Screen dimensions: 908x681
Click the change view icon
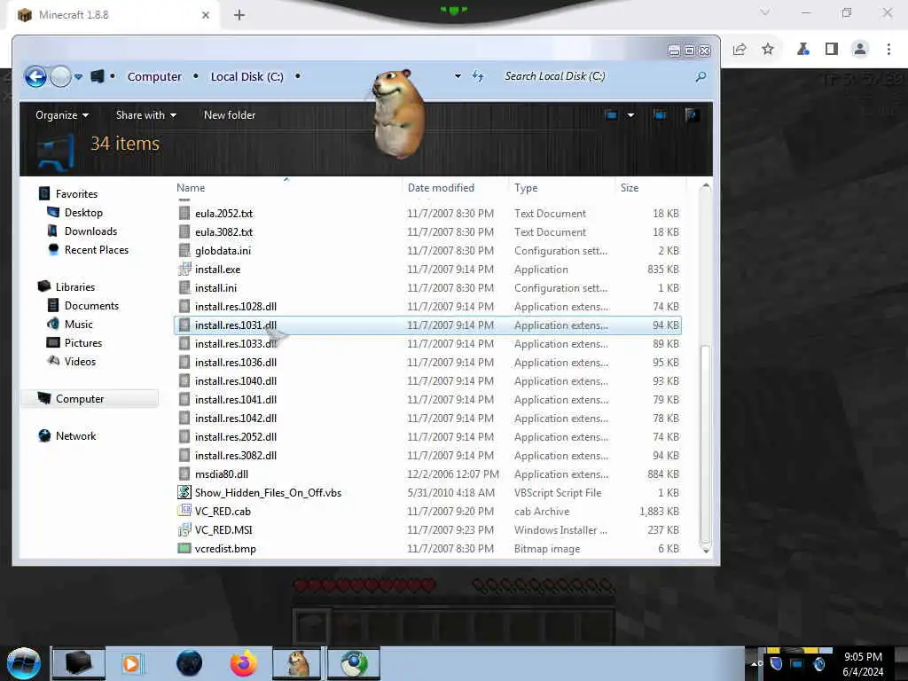coord(611,115)
